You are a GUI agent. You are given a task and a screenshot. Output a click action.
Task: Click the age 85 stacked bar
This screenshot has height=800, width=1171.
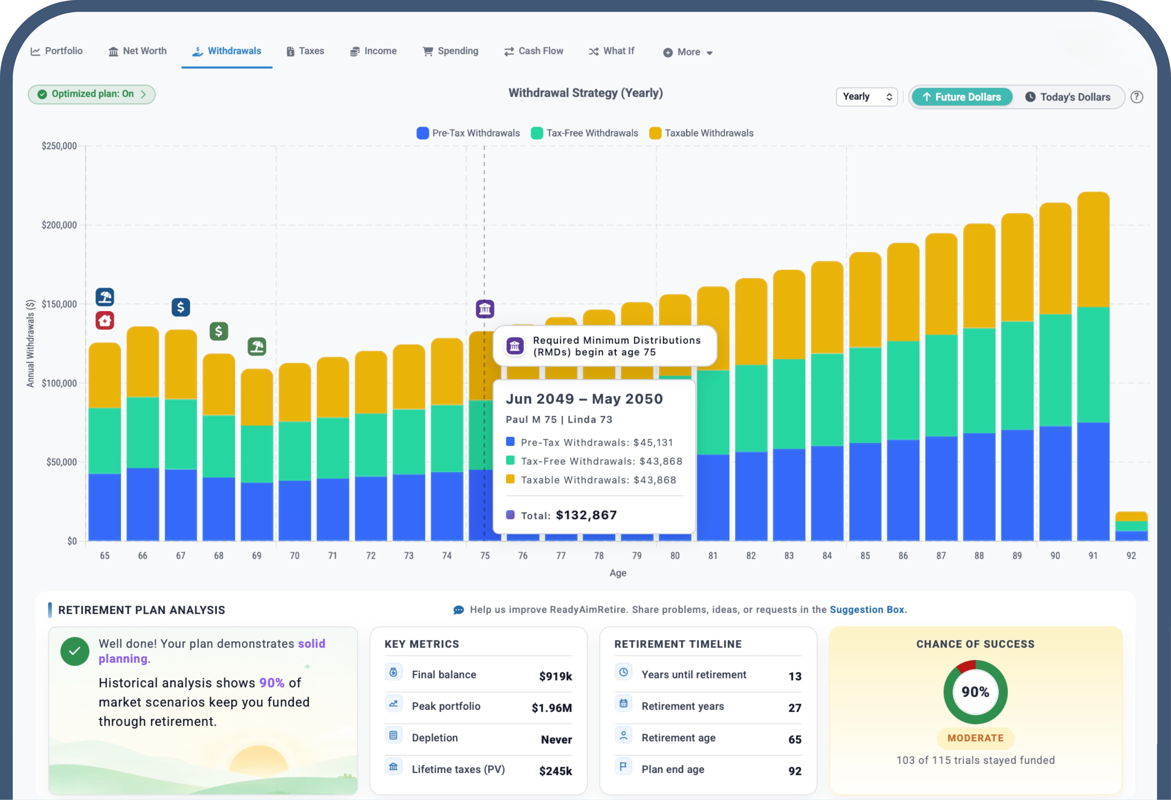(x=865, y=396)
